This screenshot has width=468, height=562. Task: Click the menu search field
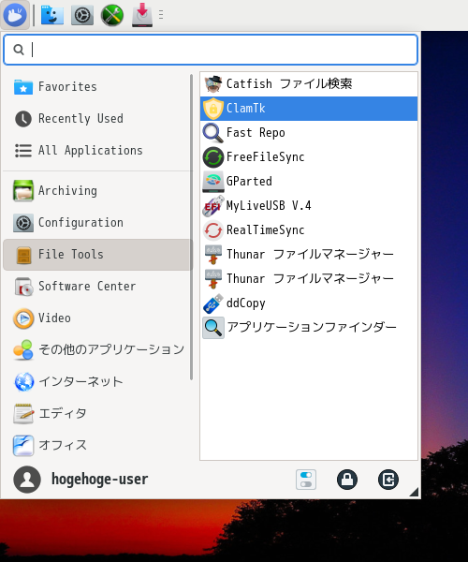click(x=211, y=50)
